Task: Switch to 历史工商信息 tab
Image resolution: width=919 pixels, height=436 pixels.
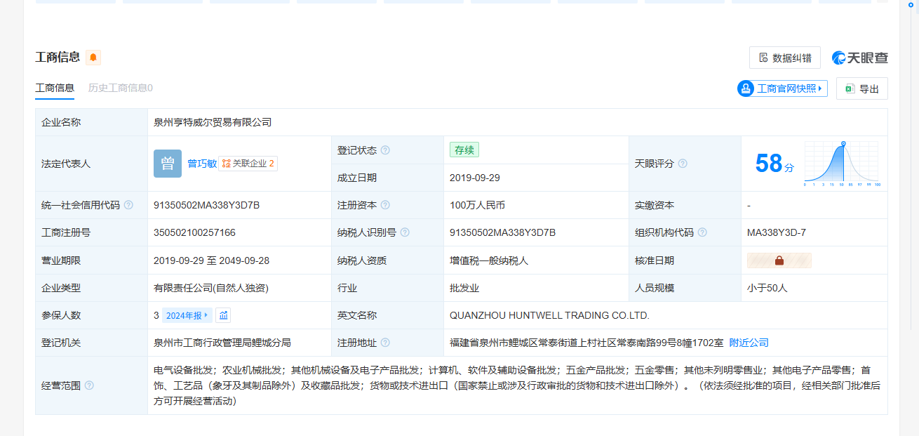Action: 120,88
